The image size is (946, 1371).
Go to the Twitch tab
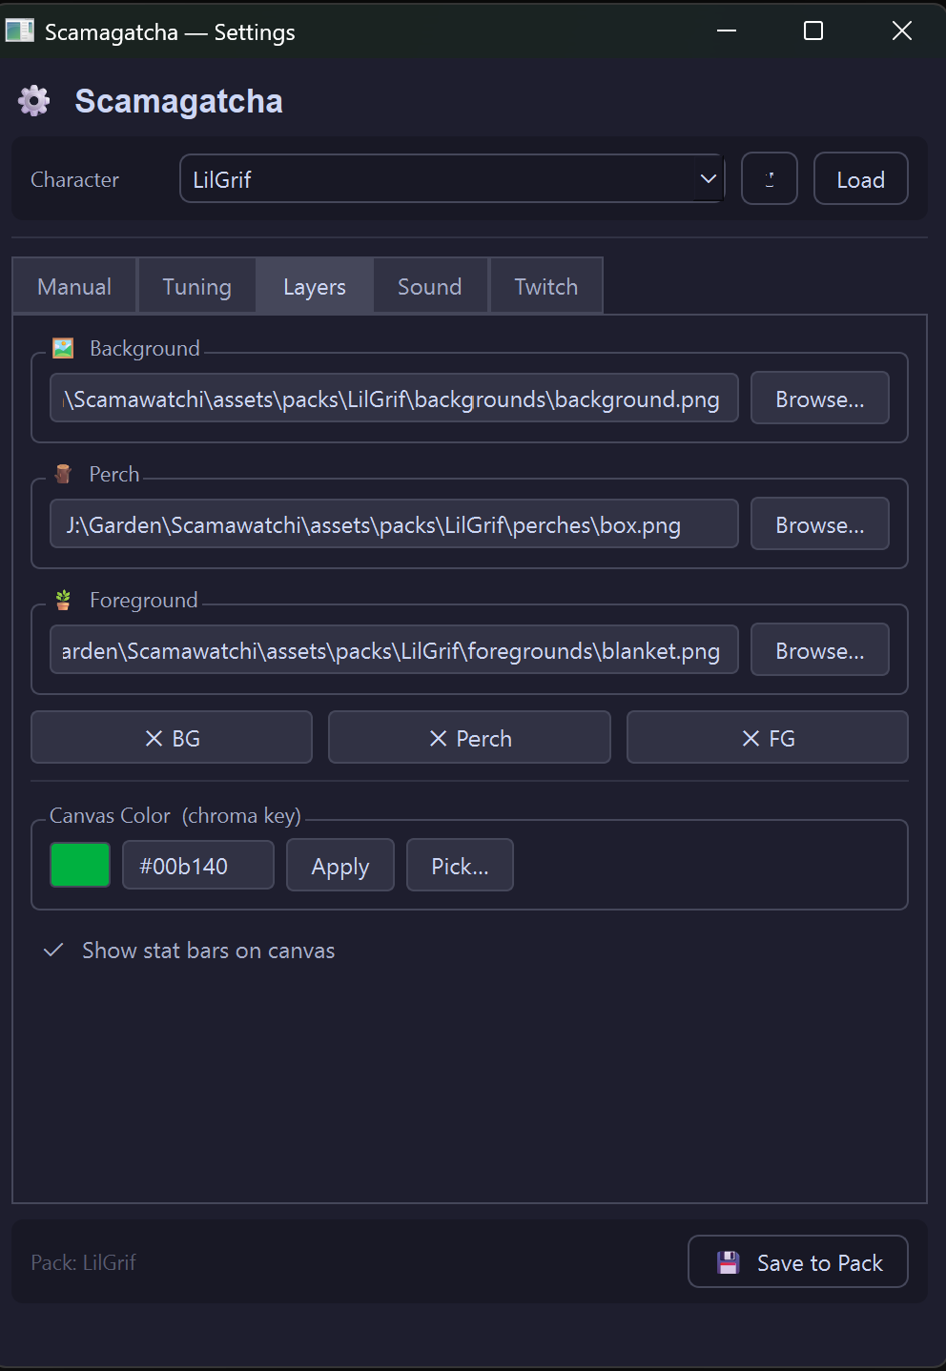point(545,287)
